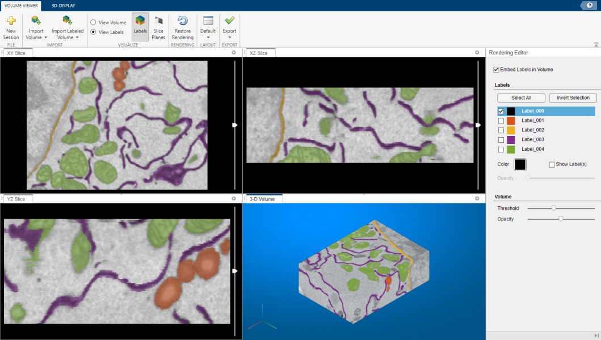Open the XY Slice panel options menu
The width and height of the screenshot is (601, 340).
234,53
